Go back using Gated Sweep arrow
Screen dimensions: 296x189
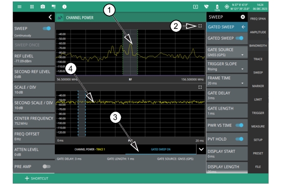243,27
